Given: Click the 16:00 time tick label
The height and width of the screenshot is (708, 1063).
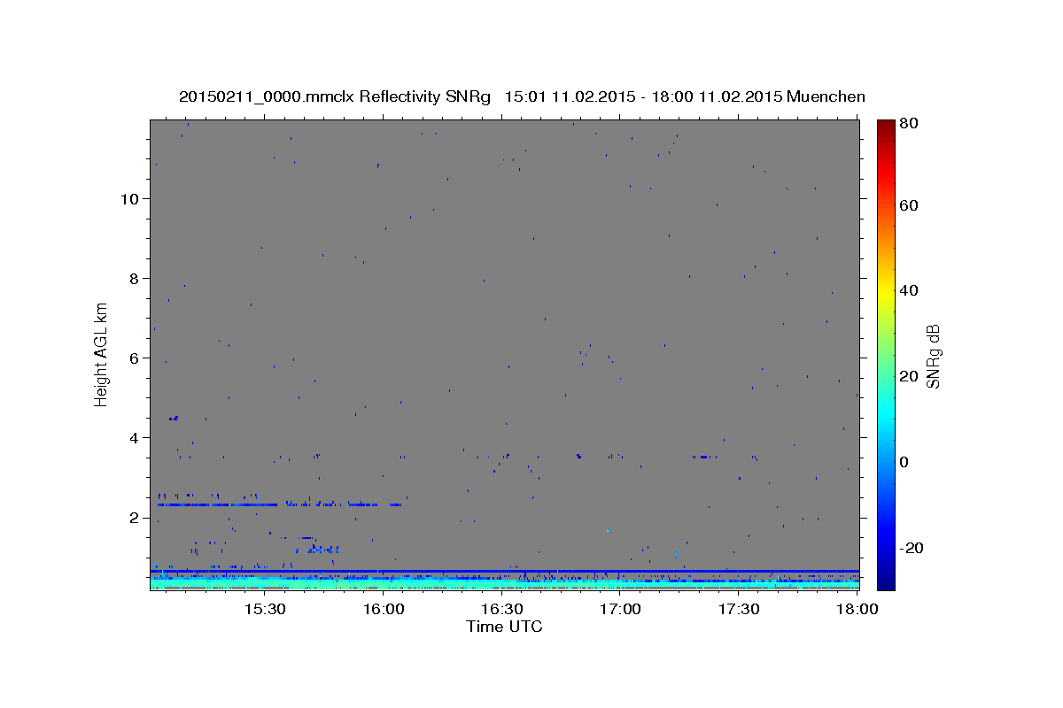Looking at the screenshot, I should 383,610.
